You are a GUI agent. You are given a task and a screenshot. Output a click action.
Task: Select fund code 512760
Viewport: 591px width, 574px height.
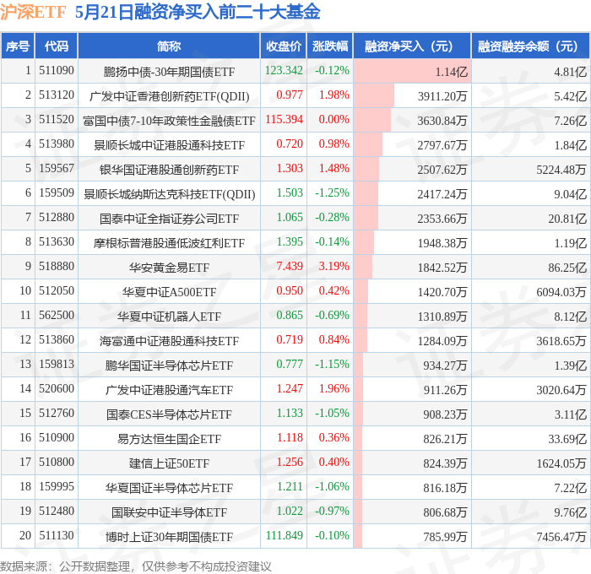[57, 414]
